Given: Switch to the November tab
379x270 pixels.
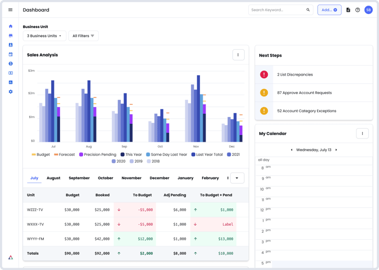Looking at the screenshot, I should point(131,178).
